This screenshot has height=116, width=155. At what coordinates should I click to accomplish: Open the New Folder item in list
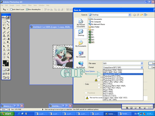point(94,27)
